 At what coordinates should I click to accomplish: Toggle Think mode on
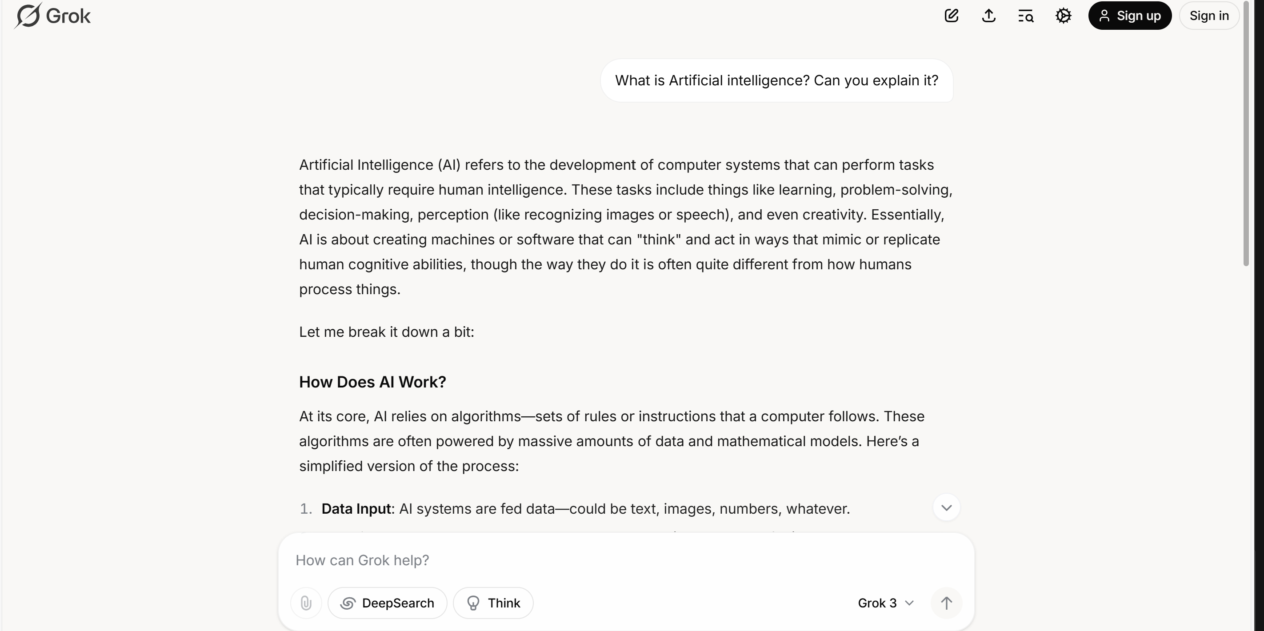click(493, 603)
